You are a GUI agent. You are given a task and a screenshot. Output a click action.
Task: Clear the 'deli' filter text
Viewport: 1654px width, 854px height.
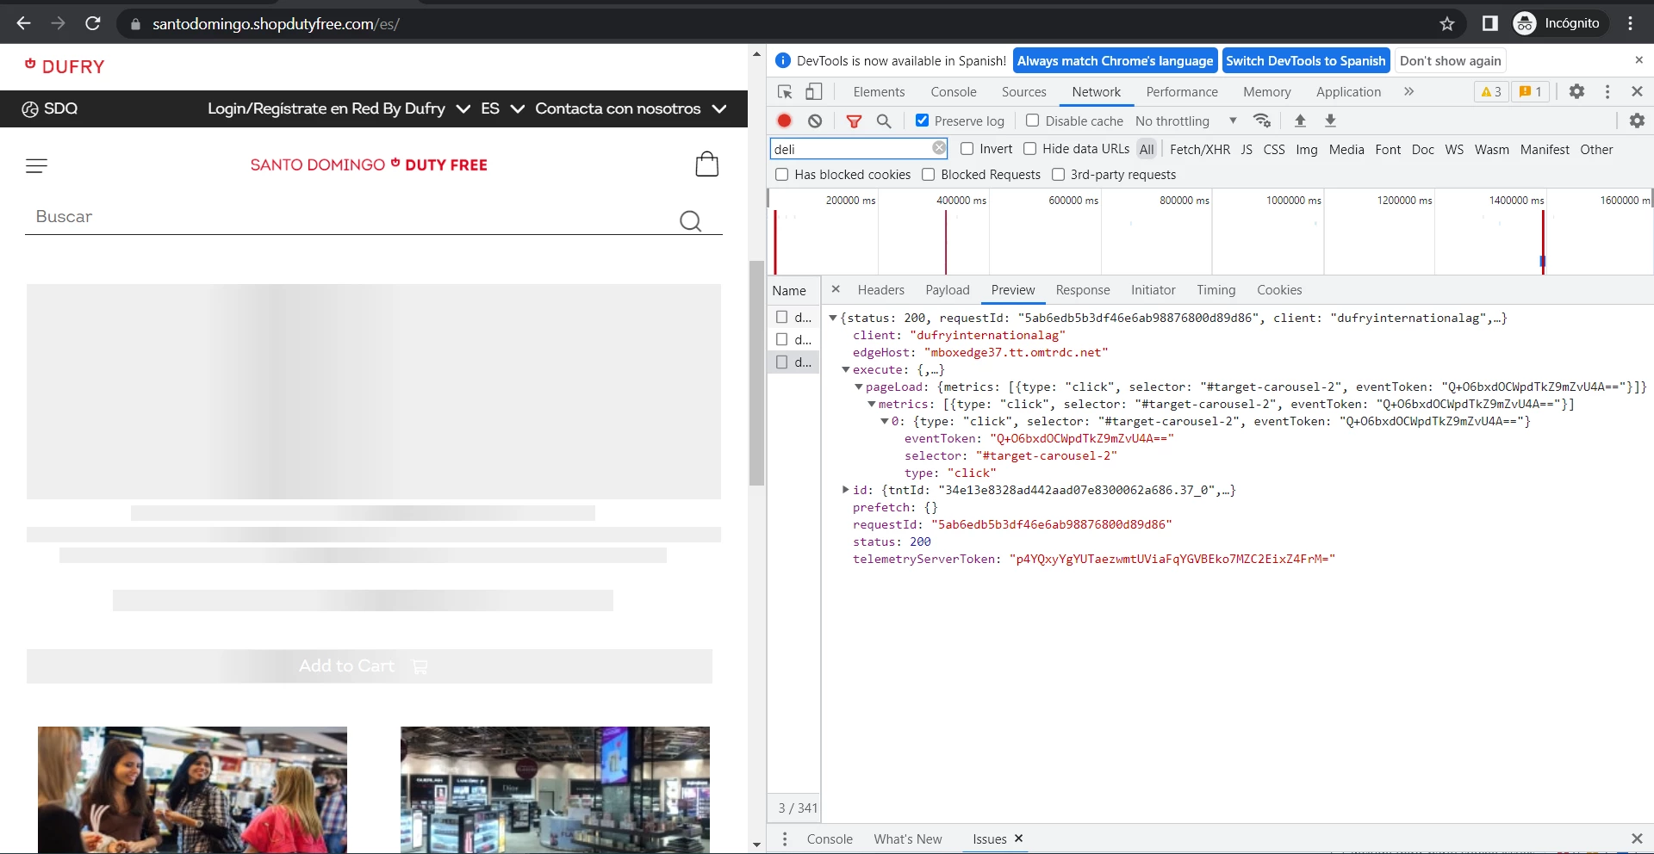click(939, 148)
